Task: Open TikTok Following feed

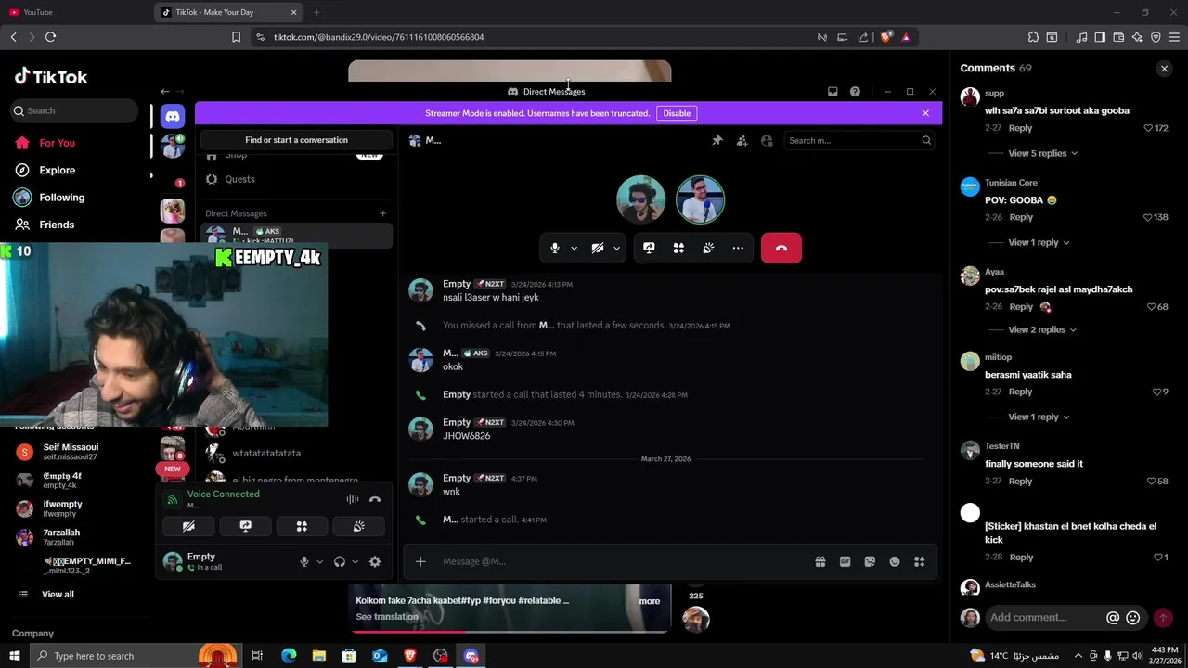Action: pos(61,198)
